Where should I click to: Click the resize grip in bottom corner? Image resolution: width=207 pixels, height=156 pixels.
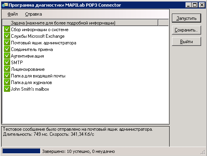(x=203, y=152)
